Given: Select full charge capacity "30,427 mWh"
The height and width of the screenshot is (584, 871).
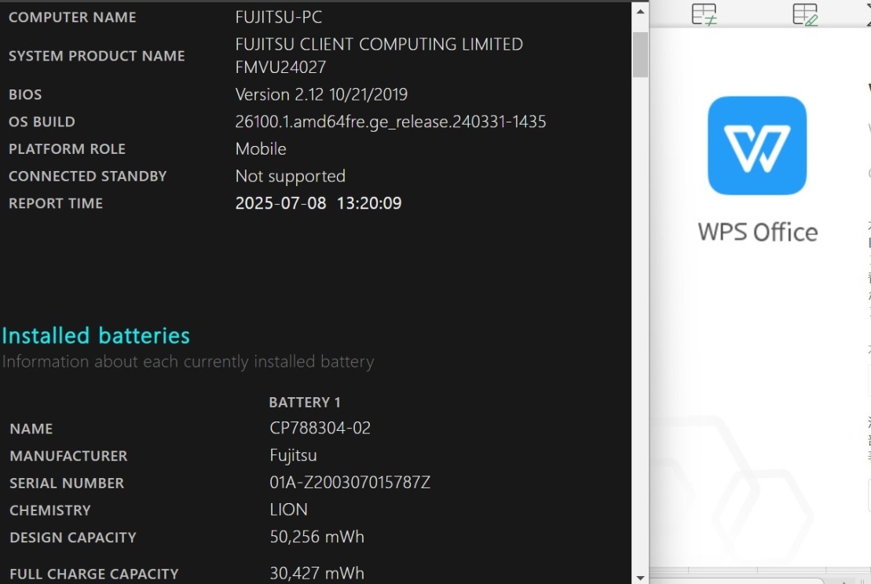Looking at the screenshot, I should click(317, 573).
